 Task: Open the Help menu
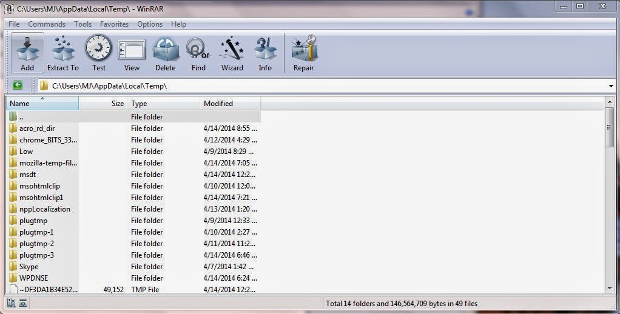point(178,24)
